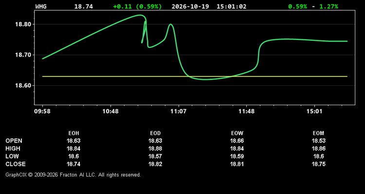The width and height of the screenshot is (365, 194).
Task: Select the EOW high value 18.84
Action: click(237, 148)
